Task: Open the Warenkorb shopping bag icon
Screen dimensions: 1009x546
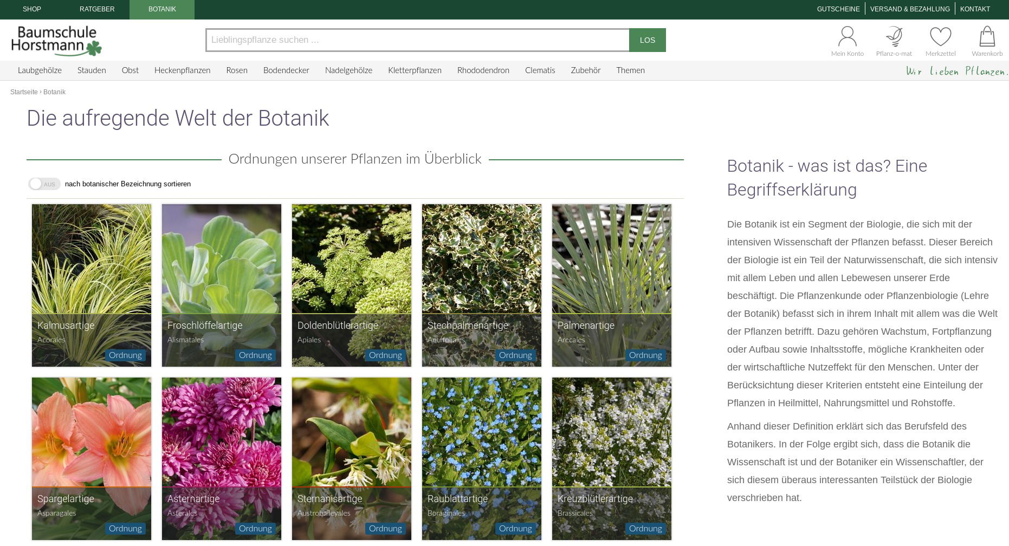Action: pyautogui.click(x=987, y=41)
